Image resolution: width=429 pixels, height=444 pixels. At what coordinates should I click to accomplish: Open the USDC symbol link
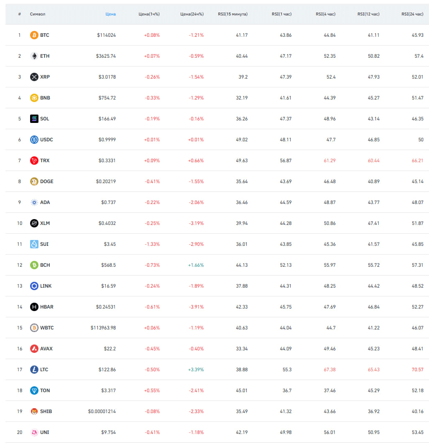[46, 140]
